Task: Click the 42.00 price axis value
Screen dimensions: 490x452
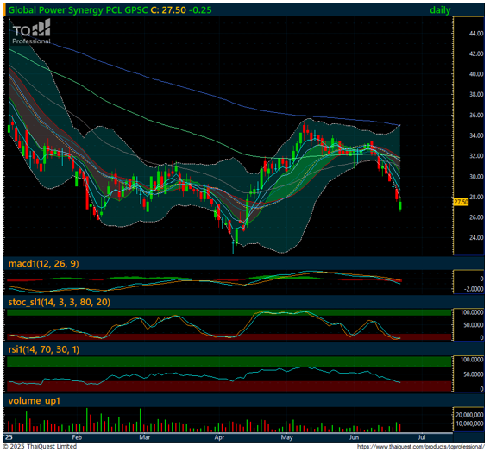Action: pyautogui.click(x=476, y=53)
